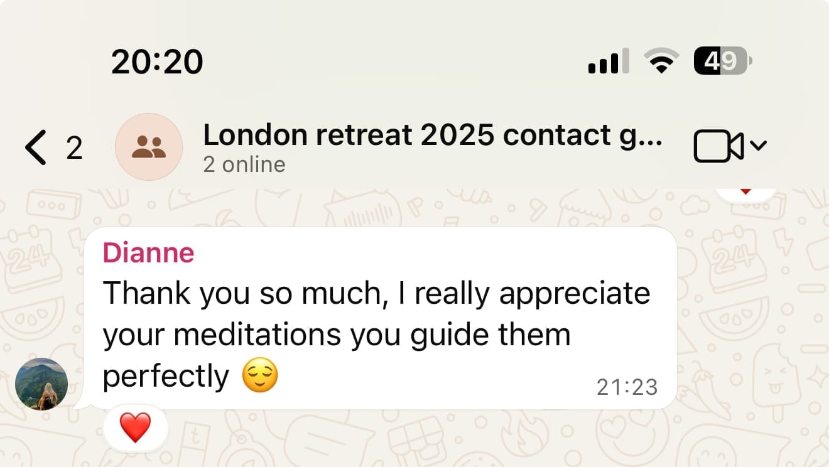The height and width of the screenshot is (467, 829).
Task: Tap the "2 online" status text
Action: pos(244,164)
